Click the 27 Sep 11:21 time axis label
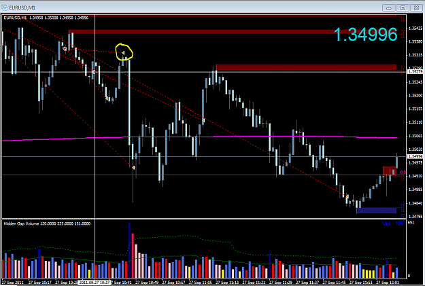This screenshot has height=286, width=425. [254, 282]
